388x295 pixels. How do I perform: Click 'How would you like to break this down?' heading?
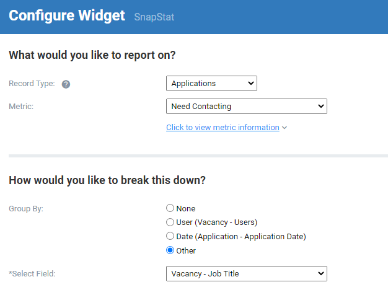tap(107, 180)
